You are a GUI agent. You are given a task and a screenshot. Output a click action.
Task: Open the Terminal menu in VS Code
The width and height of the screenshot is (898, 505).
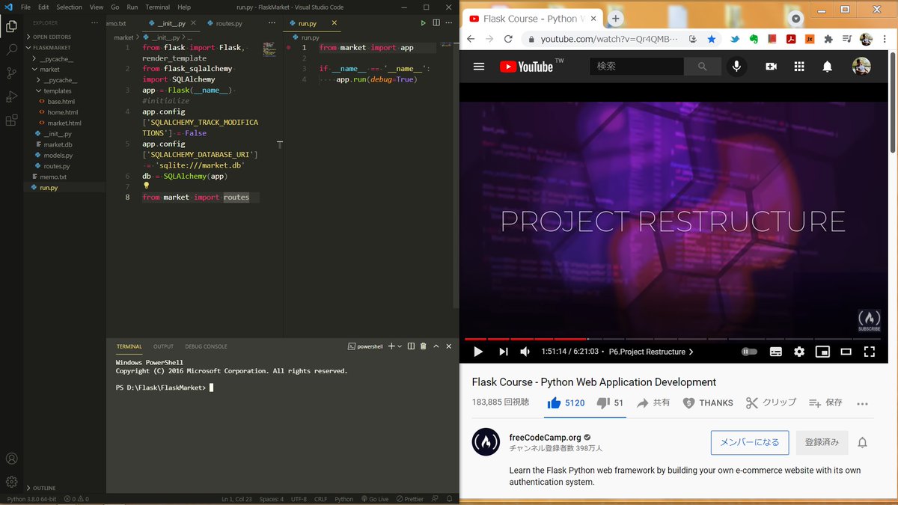(157, 7)
